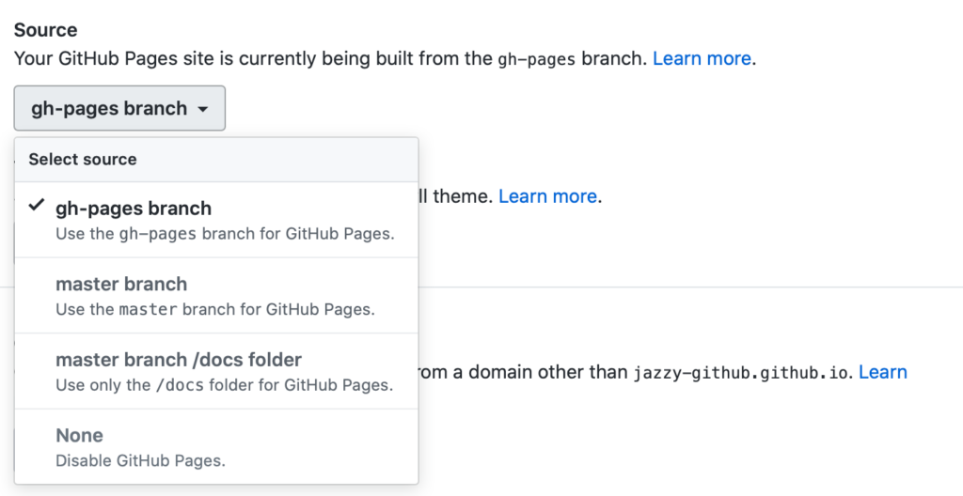Follow the Learn link after jazzy-github.github.io

tap(882, 372)
